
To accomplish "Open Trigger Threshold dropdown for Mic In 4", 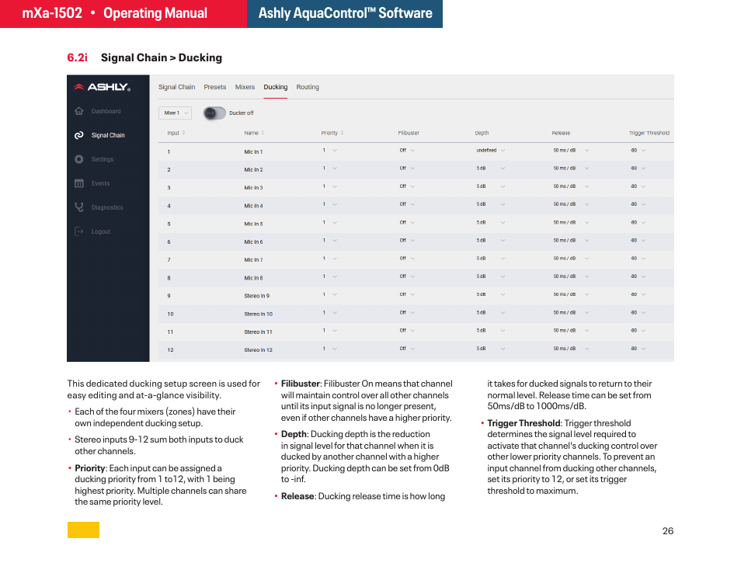I will click(x=638, y=204).
